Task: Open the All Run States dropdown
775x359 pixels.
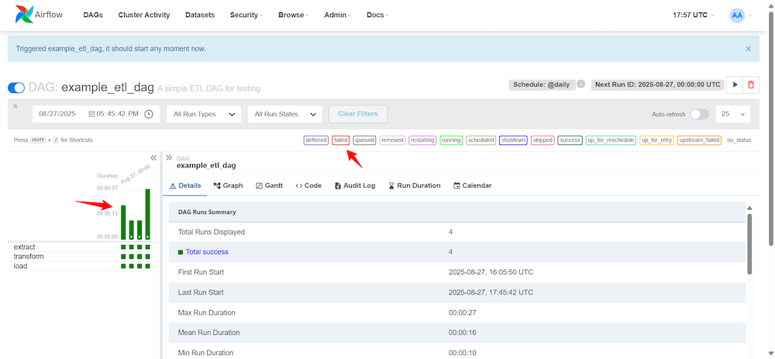Action: point(284,114)
